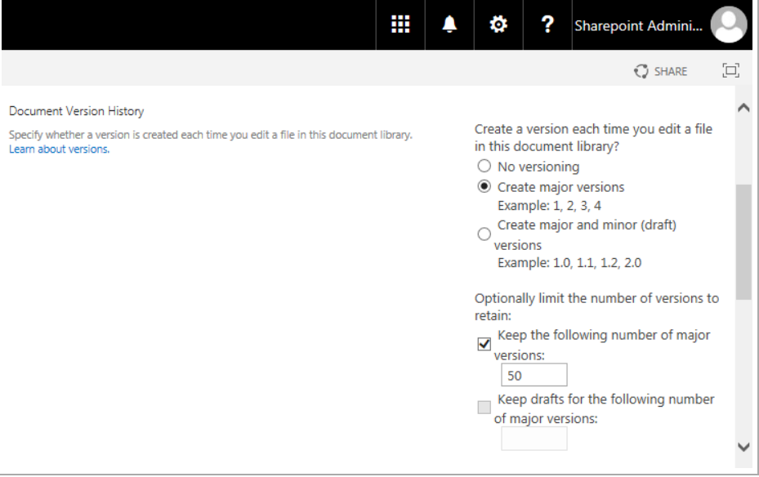The width and height of the screenshot is (759, 477).
Task: Click the SHARE button label
Action: pyautogui.click(x=671, y=72)
